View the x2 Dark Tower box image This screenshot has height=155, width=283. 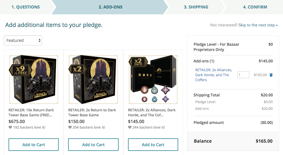pyautogui.click(x=93, y=79)
